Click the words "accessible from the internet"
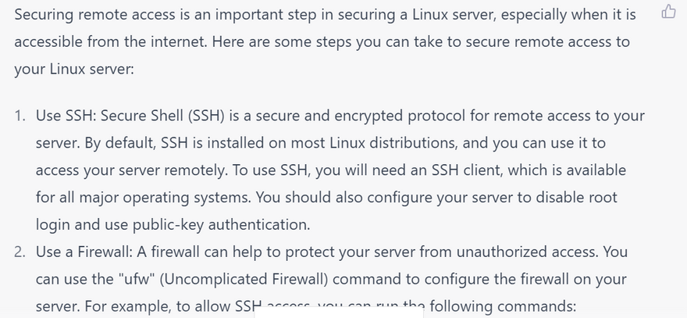The width and height of the screenshot is (687, 318). (109, 41)
